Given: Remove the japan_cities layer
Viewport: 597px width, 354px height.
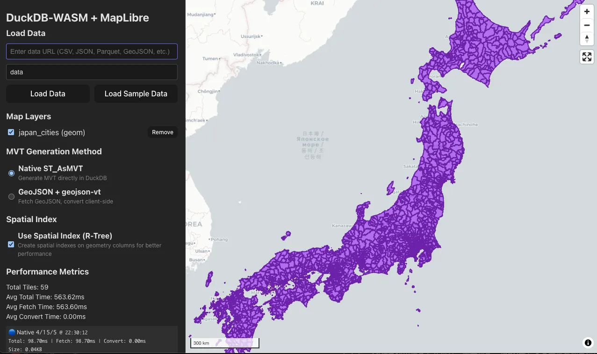Looking at the screenshot, I should tap(162, 132).
